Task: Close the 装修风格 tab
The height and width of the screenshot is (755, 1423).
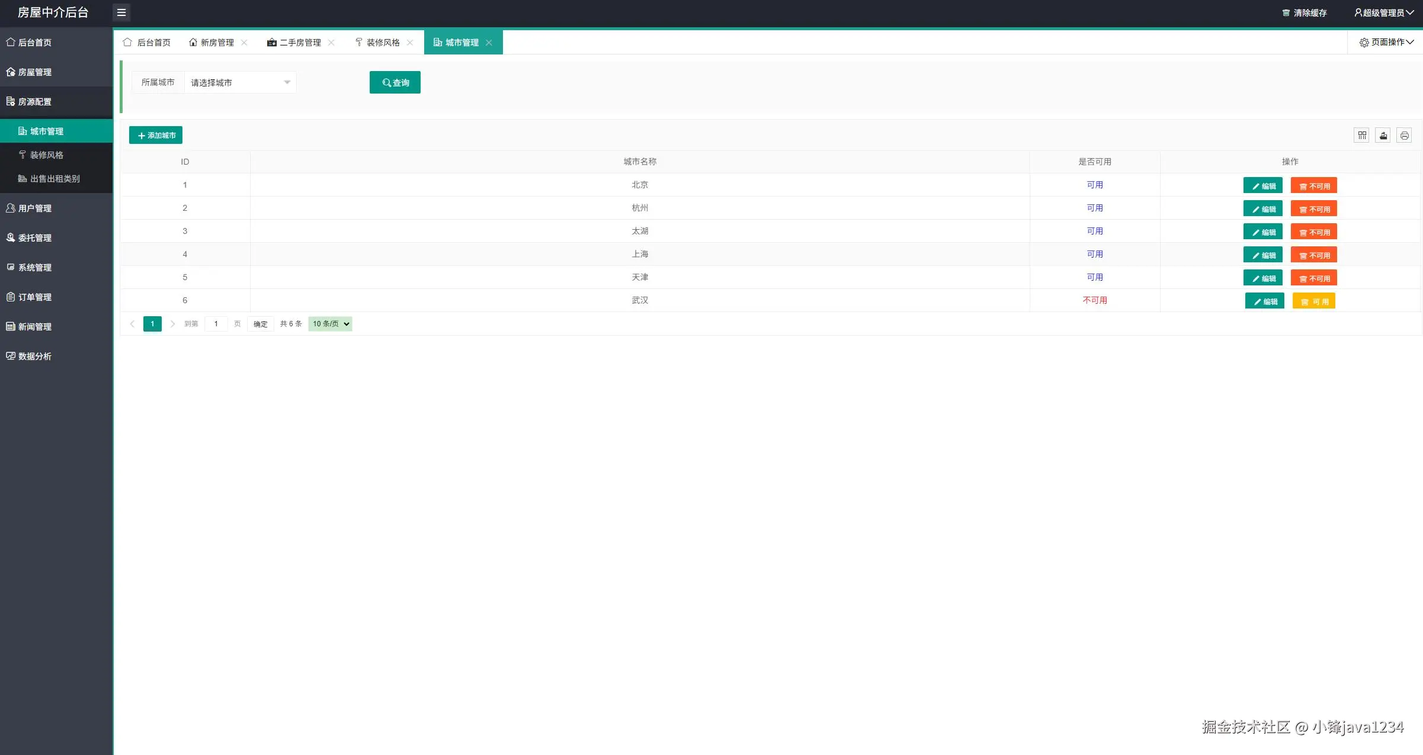Action: click(410, 43)
